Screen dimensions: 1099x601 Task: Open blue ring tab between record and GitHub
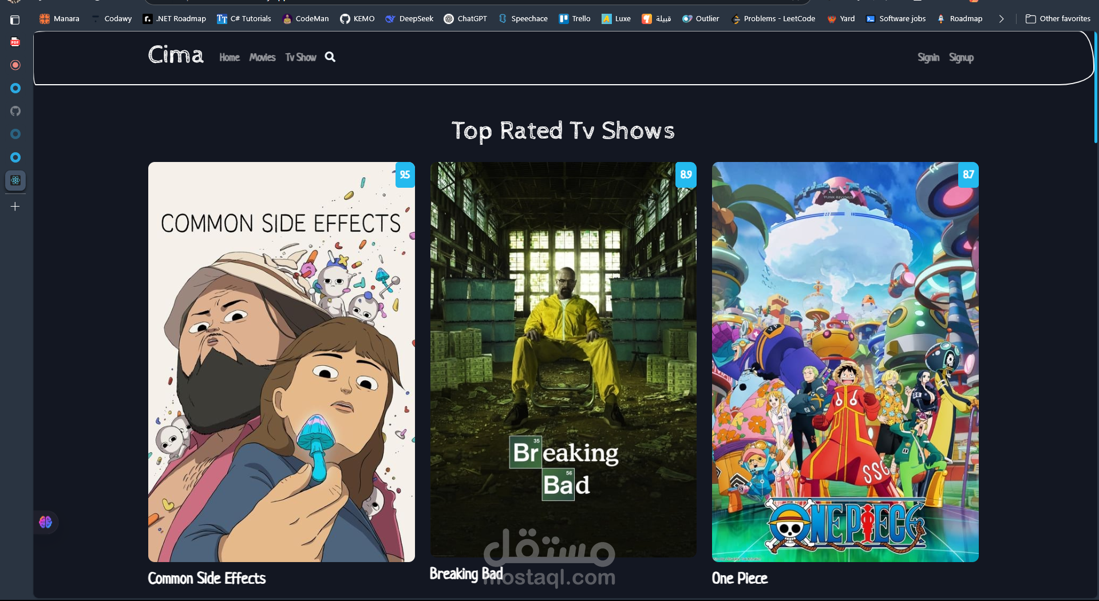(15, 88)
